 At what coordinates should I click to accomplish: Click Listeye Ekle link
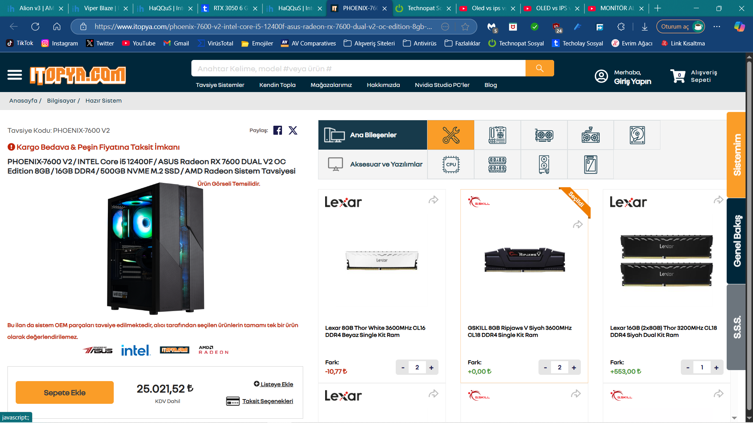pos(273,384)
